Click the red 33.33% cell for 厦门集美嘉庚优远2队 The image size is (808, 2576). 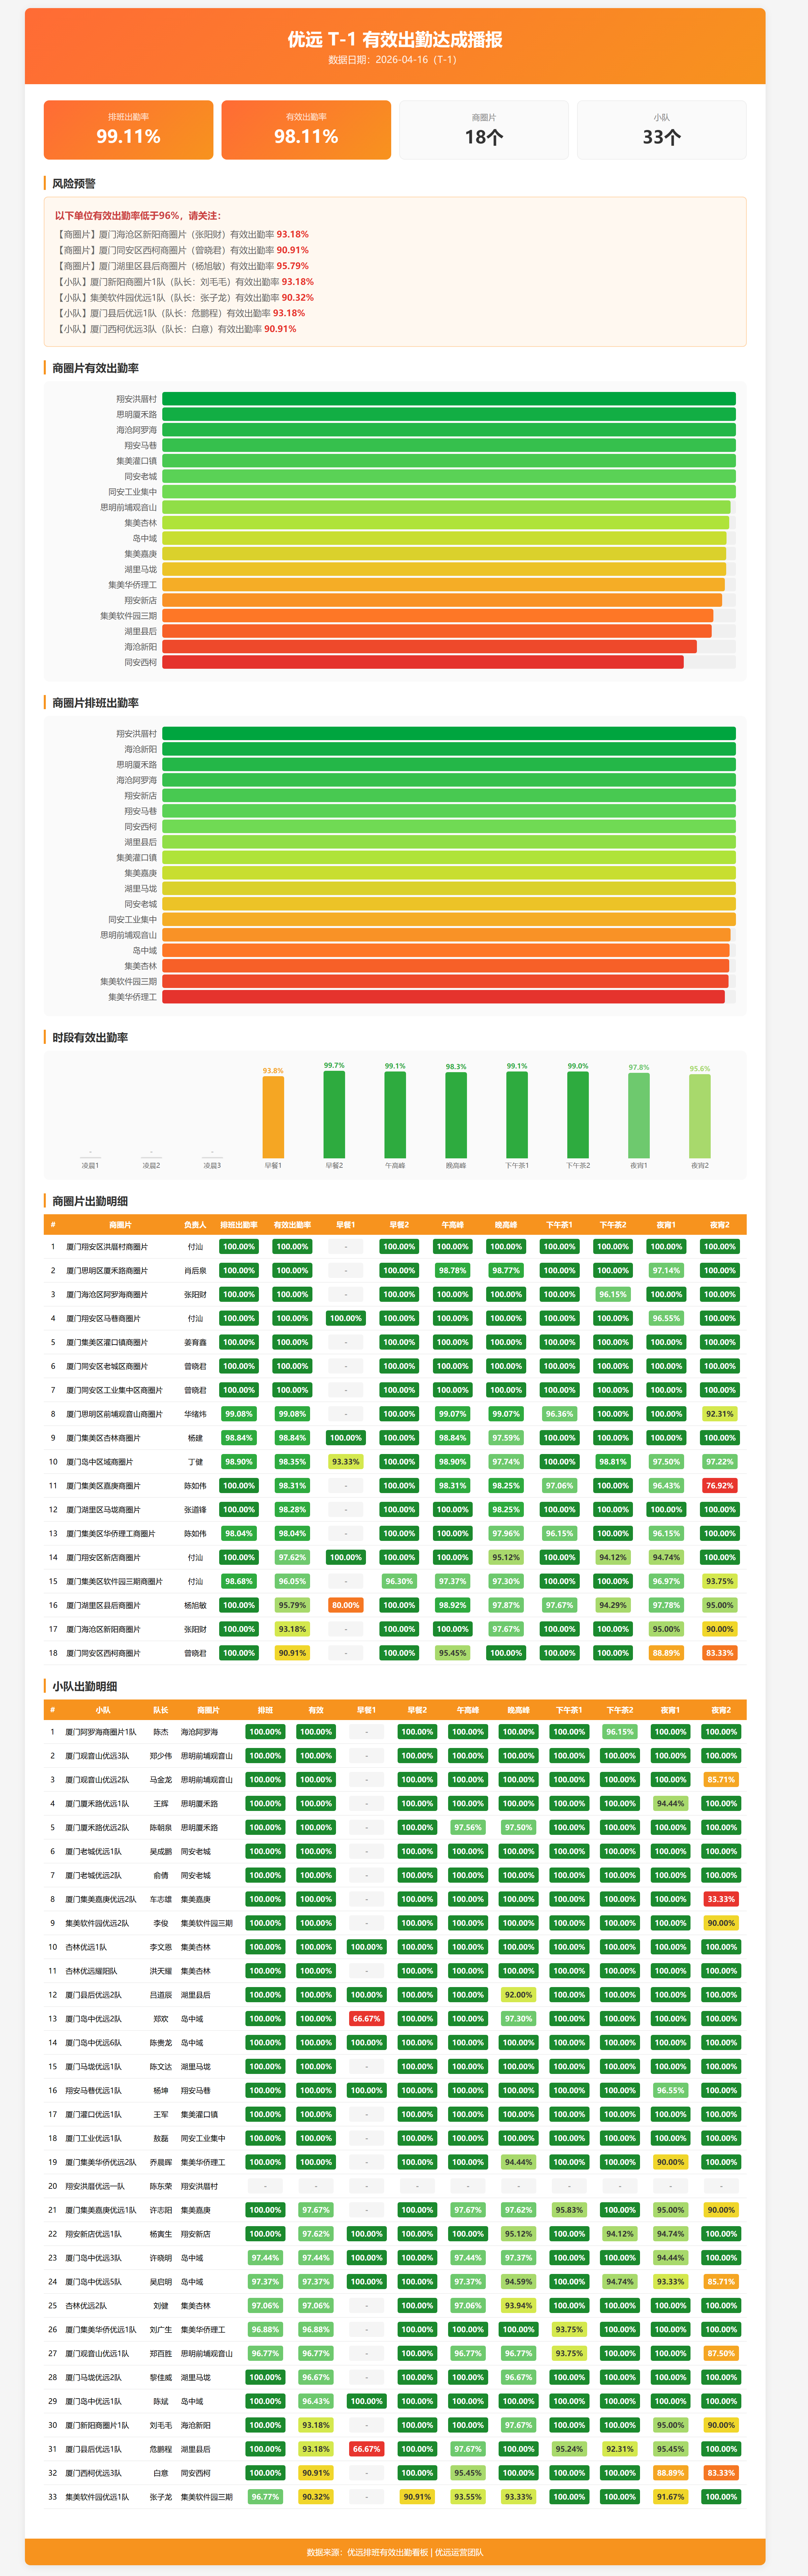point(721,1899)
